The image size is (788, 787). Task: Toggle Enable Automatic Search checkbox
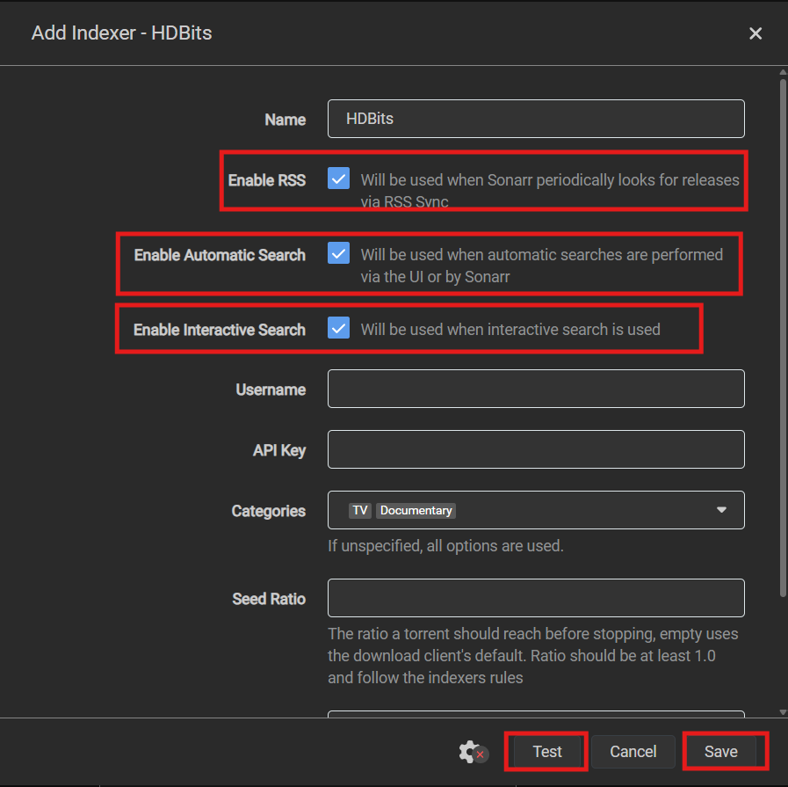pos(339,253)
